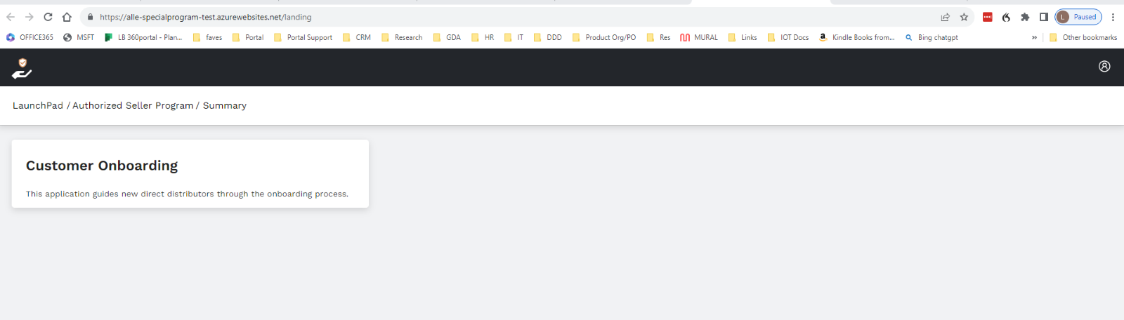The height and width of the screenshot is (320, 1124).
Task: Open the GDA bookmark folder
Action: click(x=447, y=37)
